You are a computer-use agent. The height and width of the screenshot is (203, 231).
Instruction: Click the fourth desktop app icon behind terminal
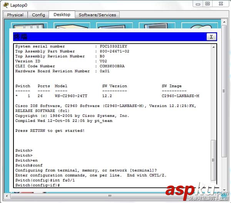click(x=157, y=25)
